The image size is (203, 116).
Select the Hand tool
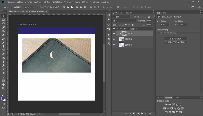(3, 85)
